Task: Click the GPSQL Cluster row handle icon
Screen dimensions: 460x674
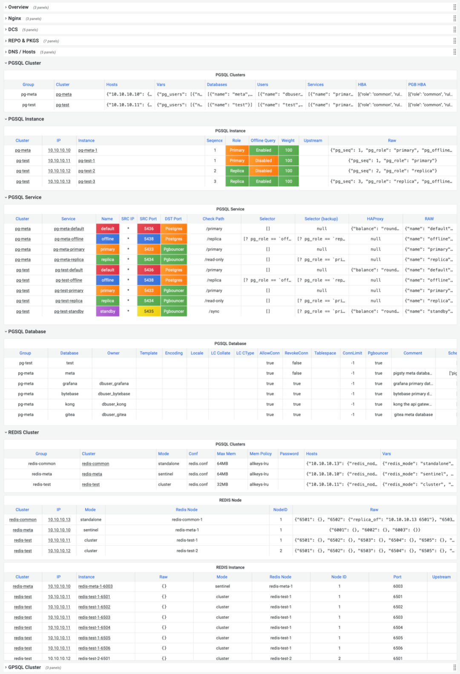Action: [x=454, y=667]
